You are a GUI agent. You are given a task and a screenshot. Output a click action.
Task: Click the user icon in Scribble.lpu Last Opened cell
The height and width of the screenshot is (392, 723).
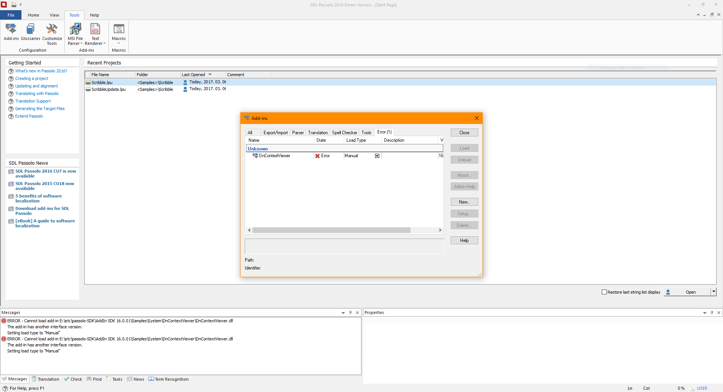[185, 82]
